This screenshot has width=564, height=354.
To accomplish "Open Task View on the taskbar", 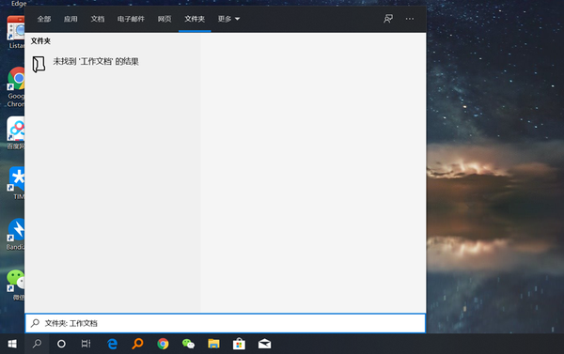I will click(86, 344).
